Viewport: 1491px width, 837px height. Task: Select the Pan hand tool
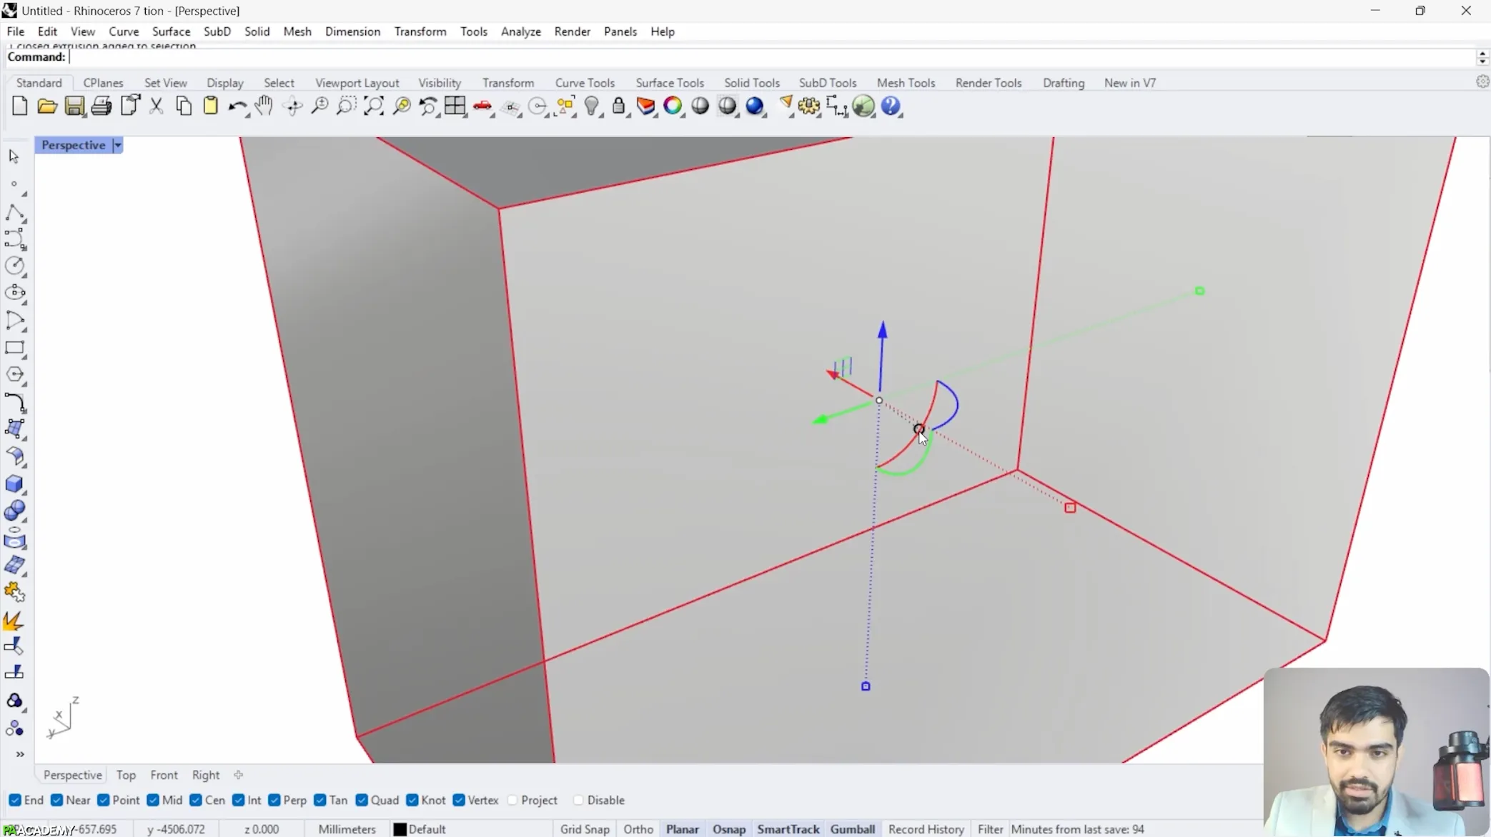[x=264, y=106]
